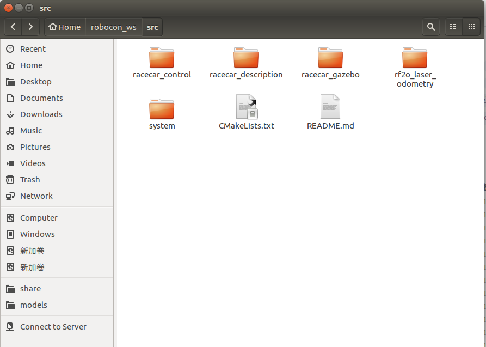
Task: Open Computer in the sidebar
Action: click(x=57, y=218)
